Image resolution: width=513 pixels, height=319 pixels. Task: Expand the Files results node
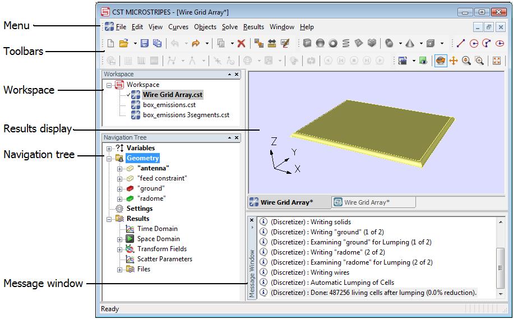[x=120, y=270]
